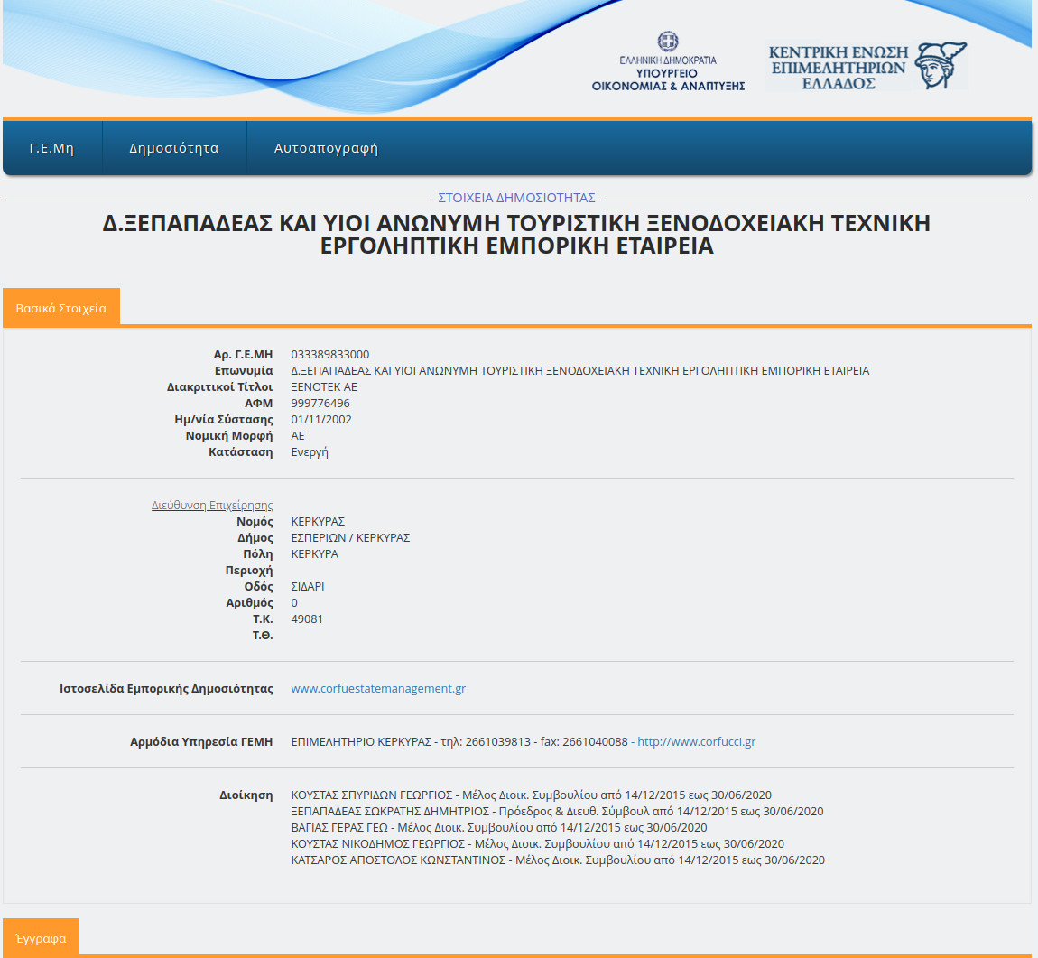Viewport: 1038px width, 958px height.
Task: Click the Κεντρική Ένωση Επιμελητηρίων Ελλάδος logo text
Action: coord(839,68)
